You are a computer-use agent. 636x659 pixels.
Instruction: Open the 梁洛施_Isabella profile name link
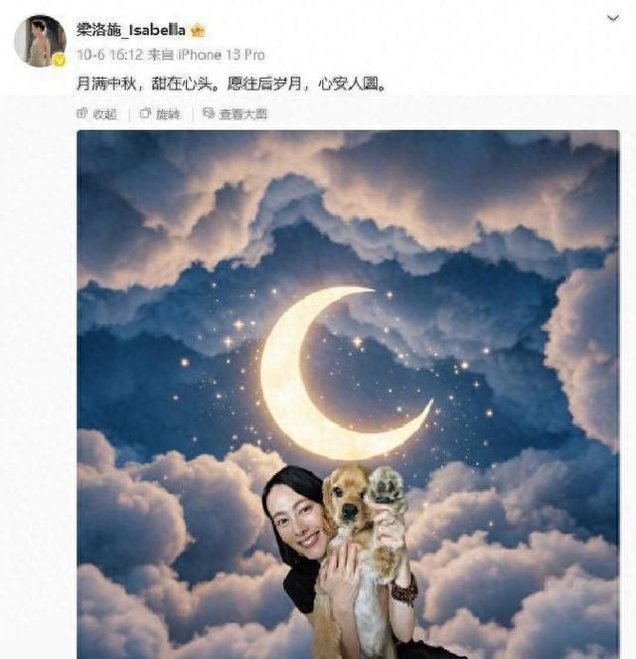[130, 30]
